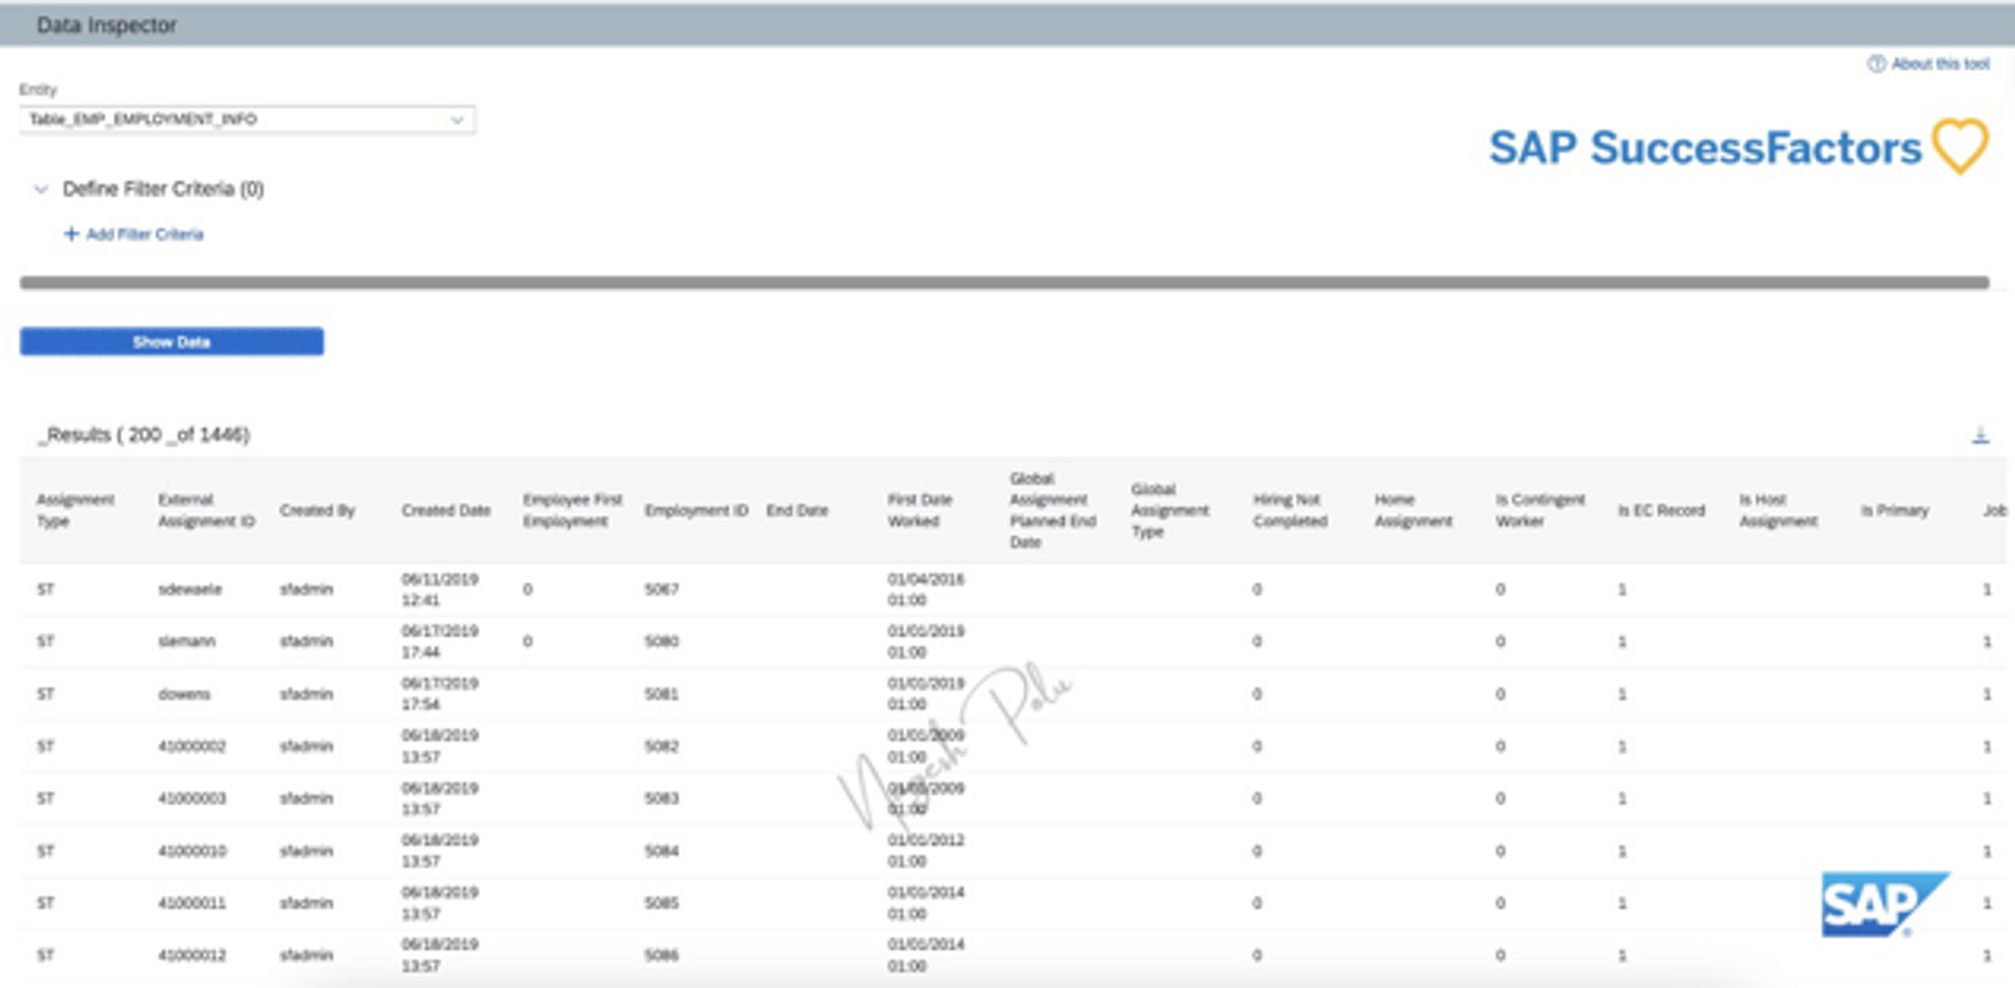Click the Assignment Type column header
The image size is (2015, 988).
[76, 510]
